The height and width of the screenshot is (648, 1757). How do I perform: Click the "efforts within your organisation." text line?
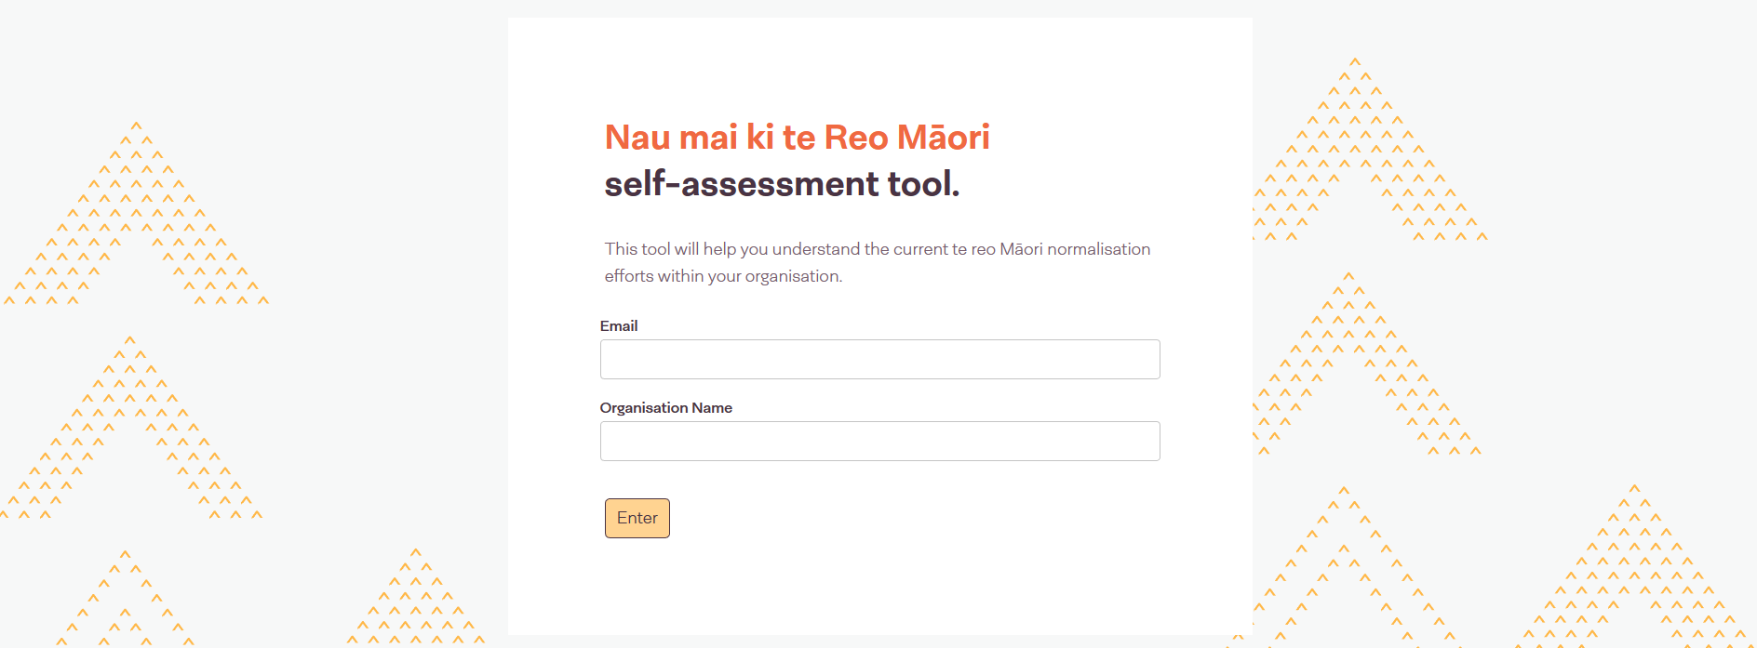(x=723, y=276)
